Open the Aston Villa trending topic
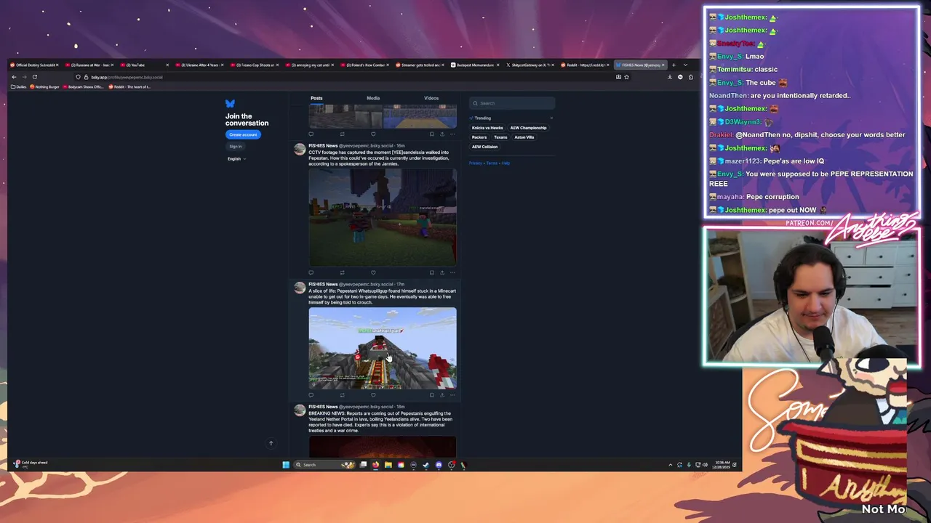 pos(524,137)
